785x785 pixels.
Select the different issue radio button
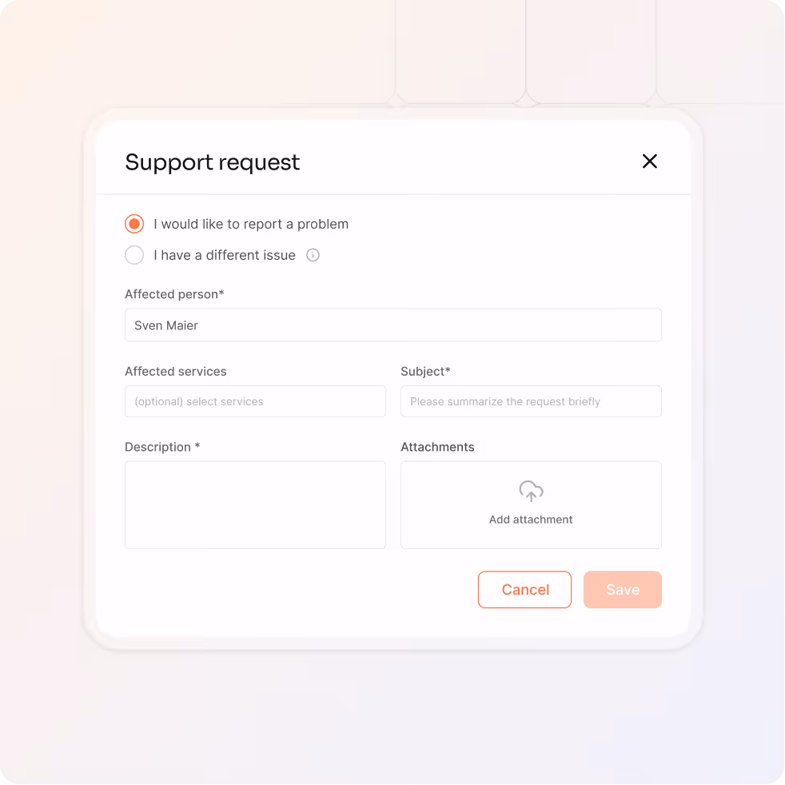pos(134,255)
